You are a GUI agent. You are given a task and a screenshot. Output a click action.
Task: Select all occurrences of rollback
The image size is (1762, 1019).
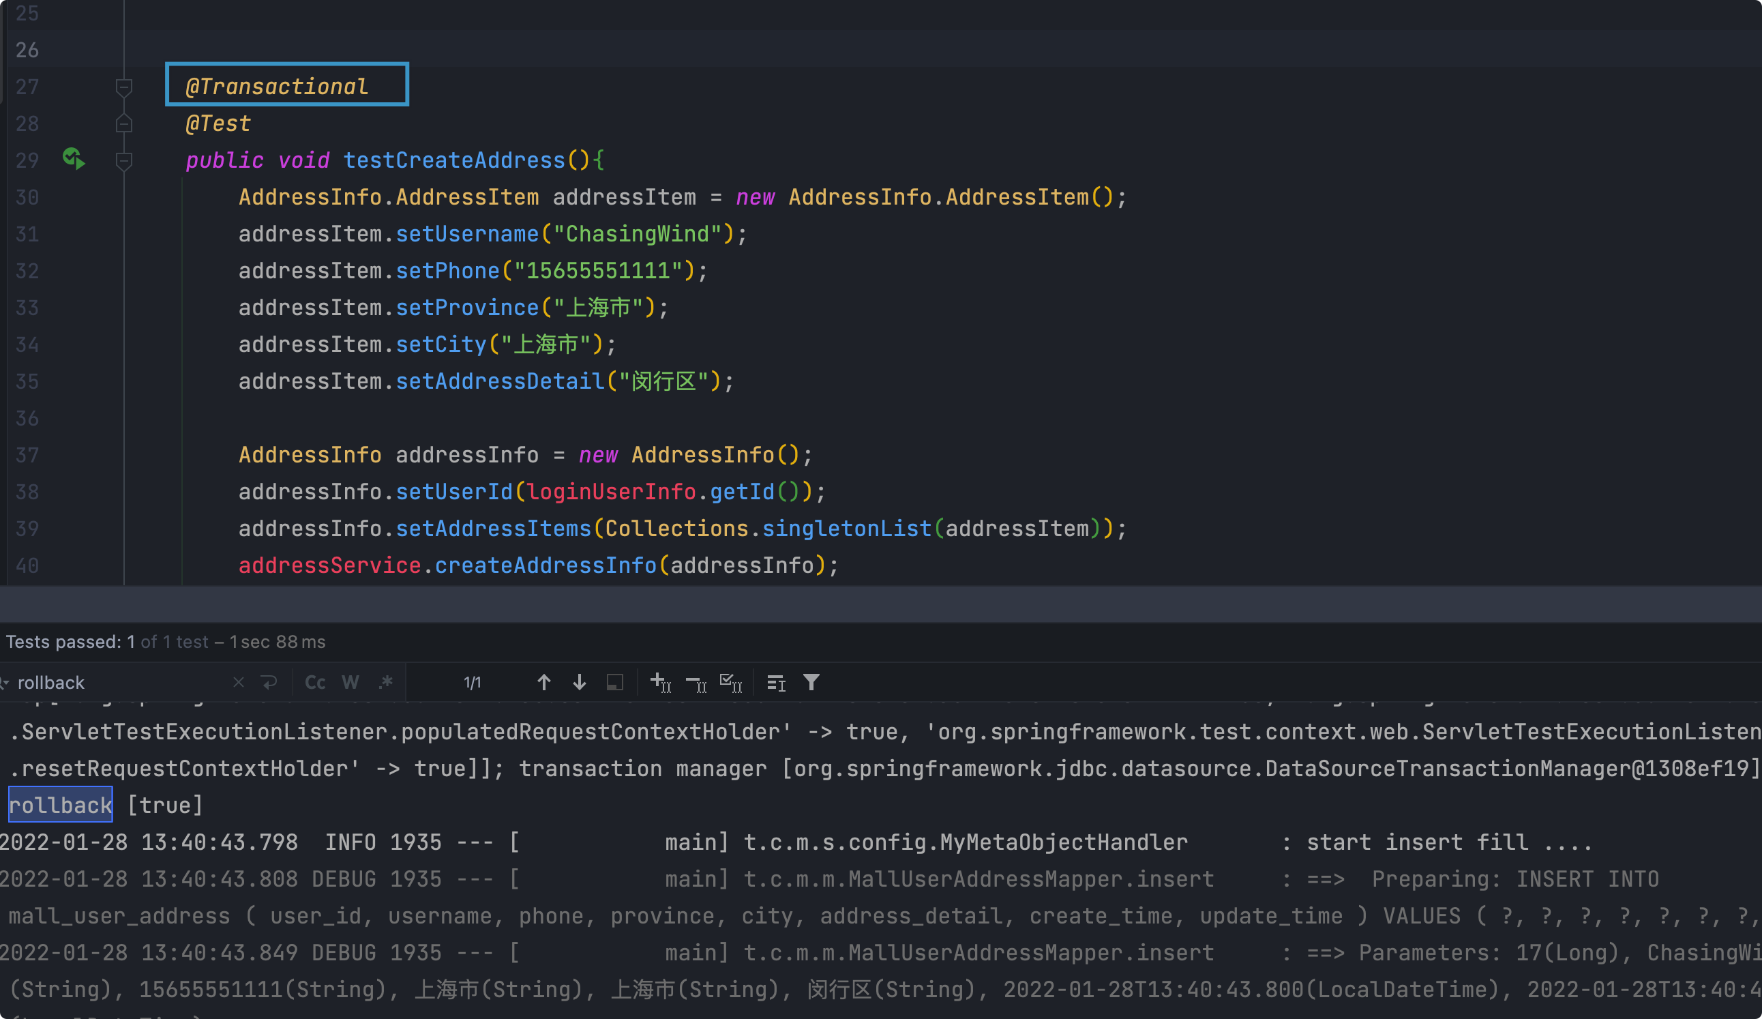[x=731, y=682]
